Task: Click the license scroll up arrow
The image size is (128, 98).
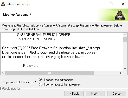Action: tap(125, 35)
